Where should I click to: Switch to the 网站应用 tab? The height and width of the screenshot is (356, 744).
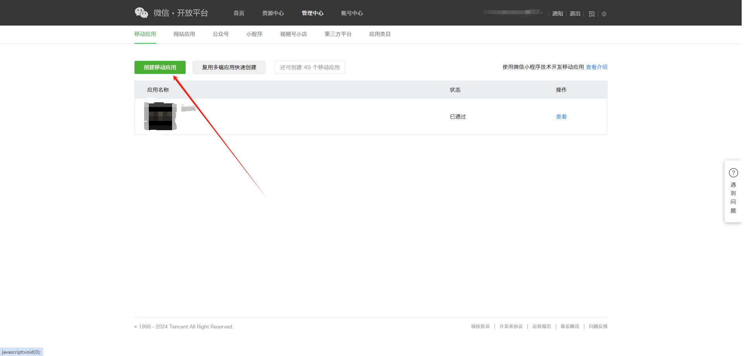point(184,34)
